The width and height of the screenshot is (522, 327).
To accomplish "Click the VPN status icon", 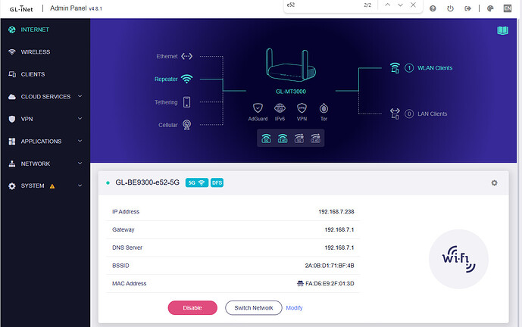I will pyautogui.click(x=302, y=108).
